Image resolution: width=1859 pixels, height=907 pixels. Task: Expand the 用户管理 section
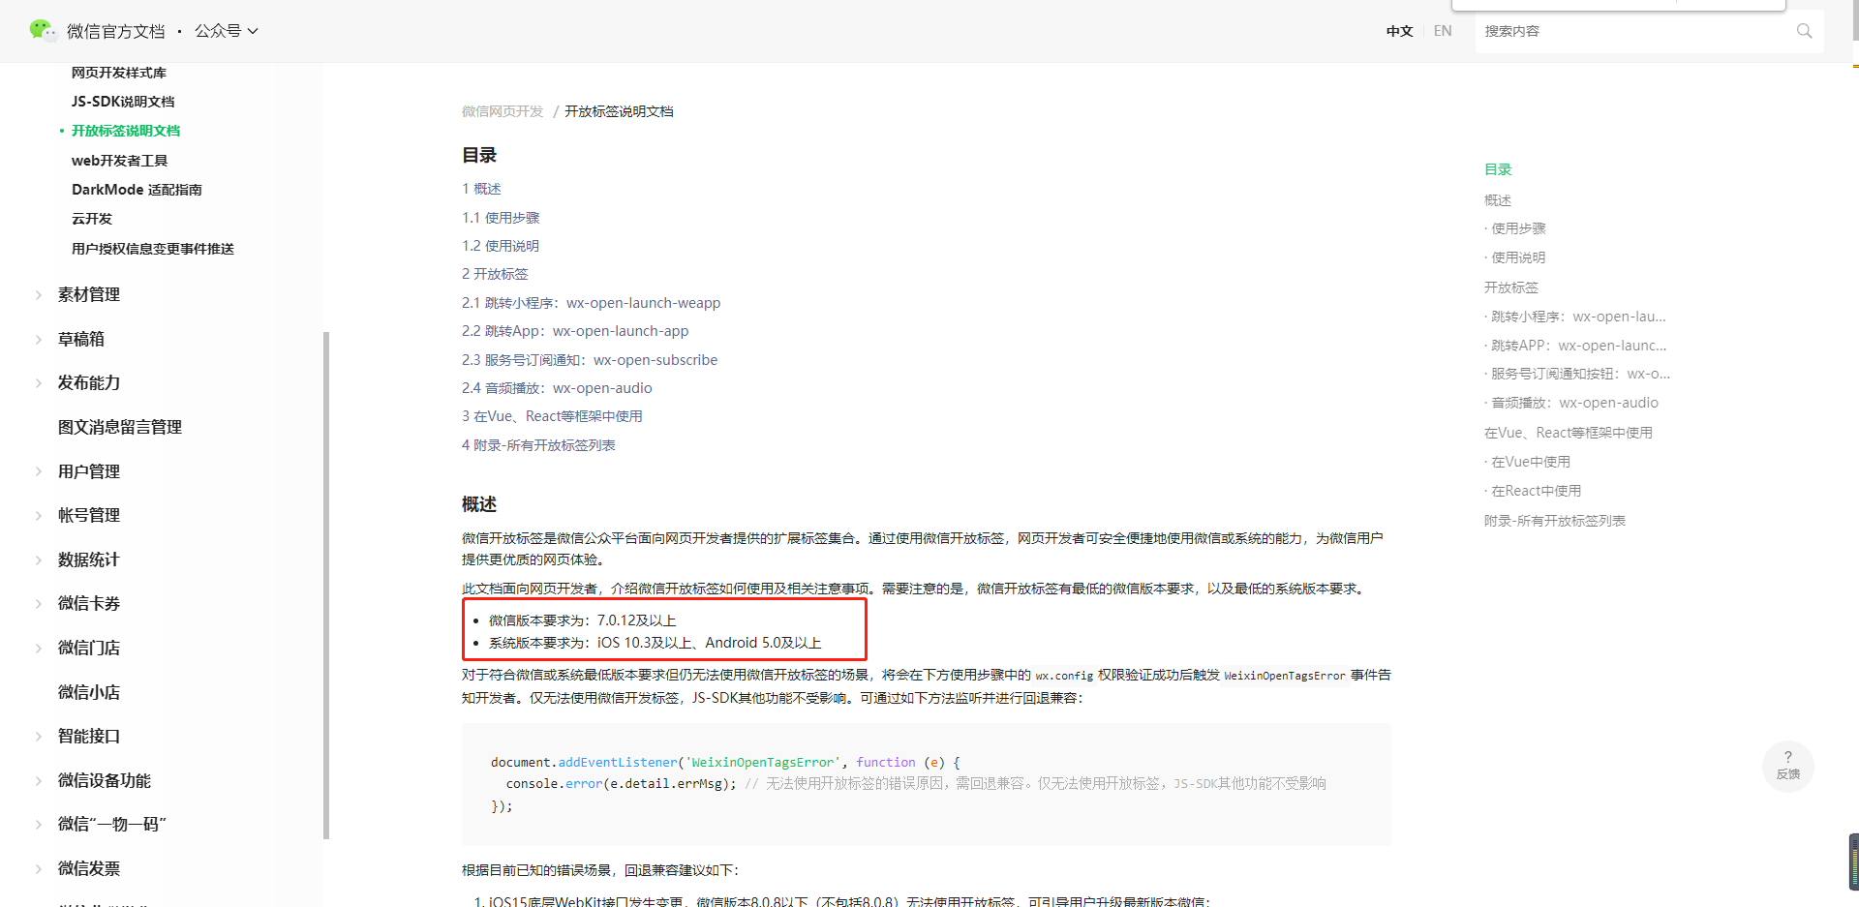pyautogui.click(x=88, y=471)
